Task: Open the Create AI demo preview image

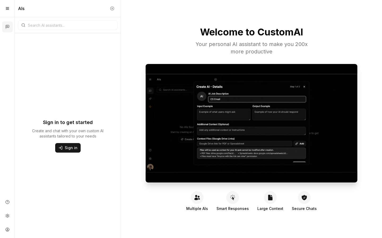Action: pyautogui.click(x=251, y=123)
